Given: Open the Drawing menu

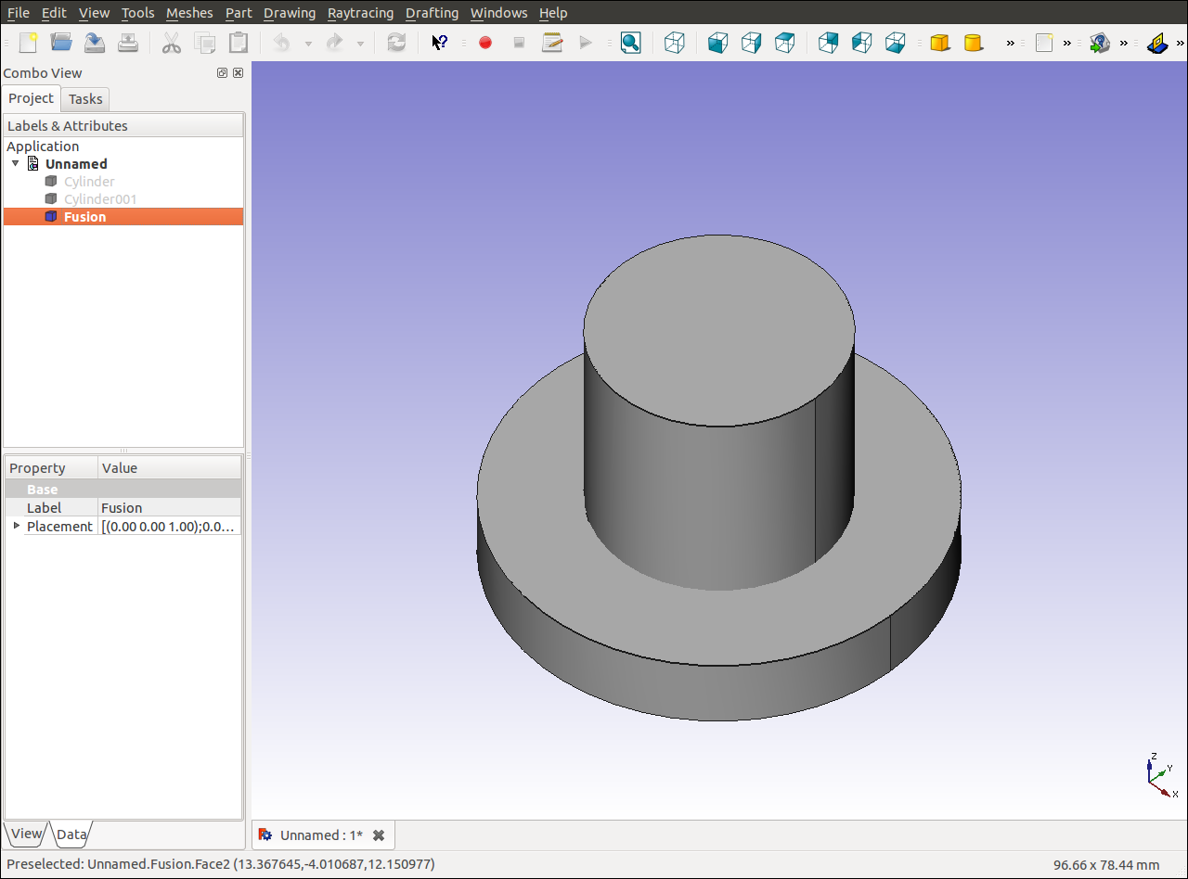Looking at the screenshot, I should coord(290,13).
